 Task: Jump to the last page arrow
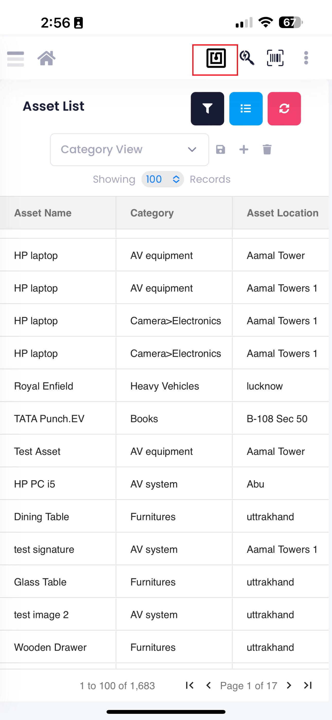click(x=308, y=685)
